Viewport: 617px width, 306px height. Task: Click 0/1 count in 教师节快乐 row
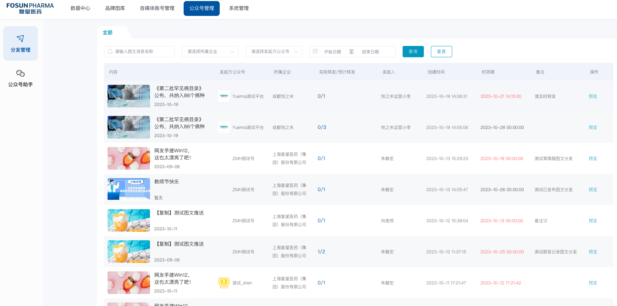tap(321, 189)
